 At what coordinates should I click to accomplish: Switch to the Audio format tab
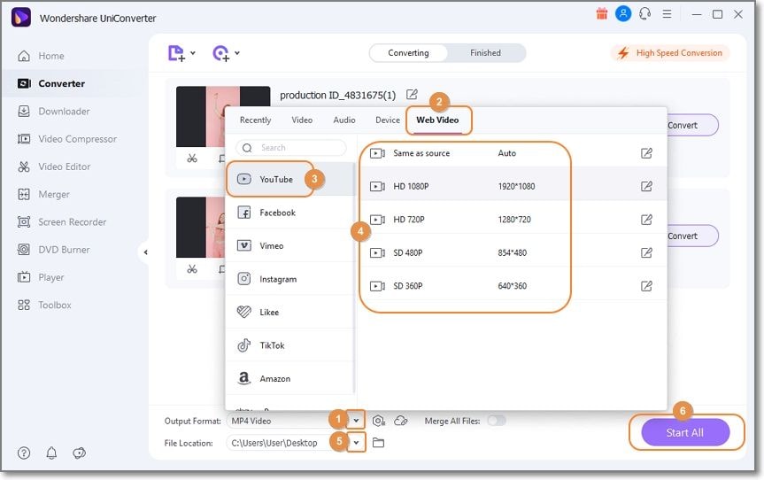point(344,120)
